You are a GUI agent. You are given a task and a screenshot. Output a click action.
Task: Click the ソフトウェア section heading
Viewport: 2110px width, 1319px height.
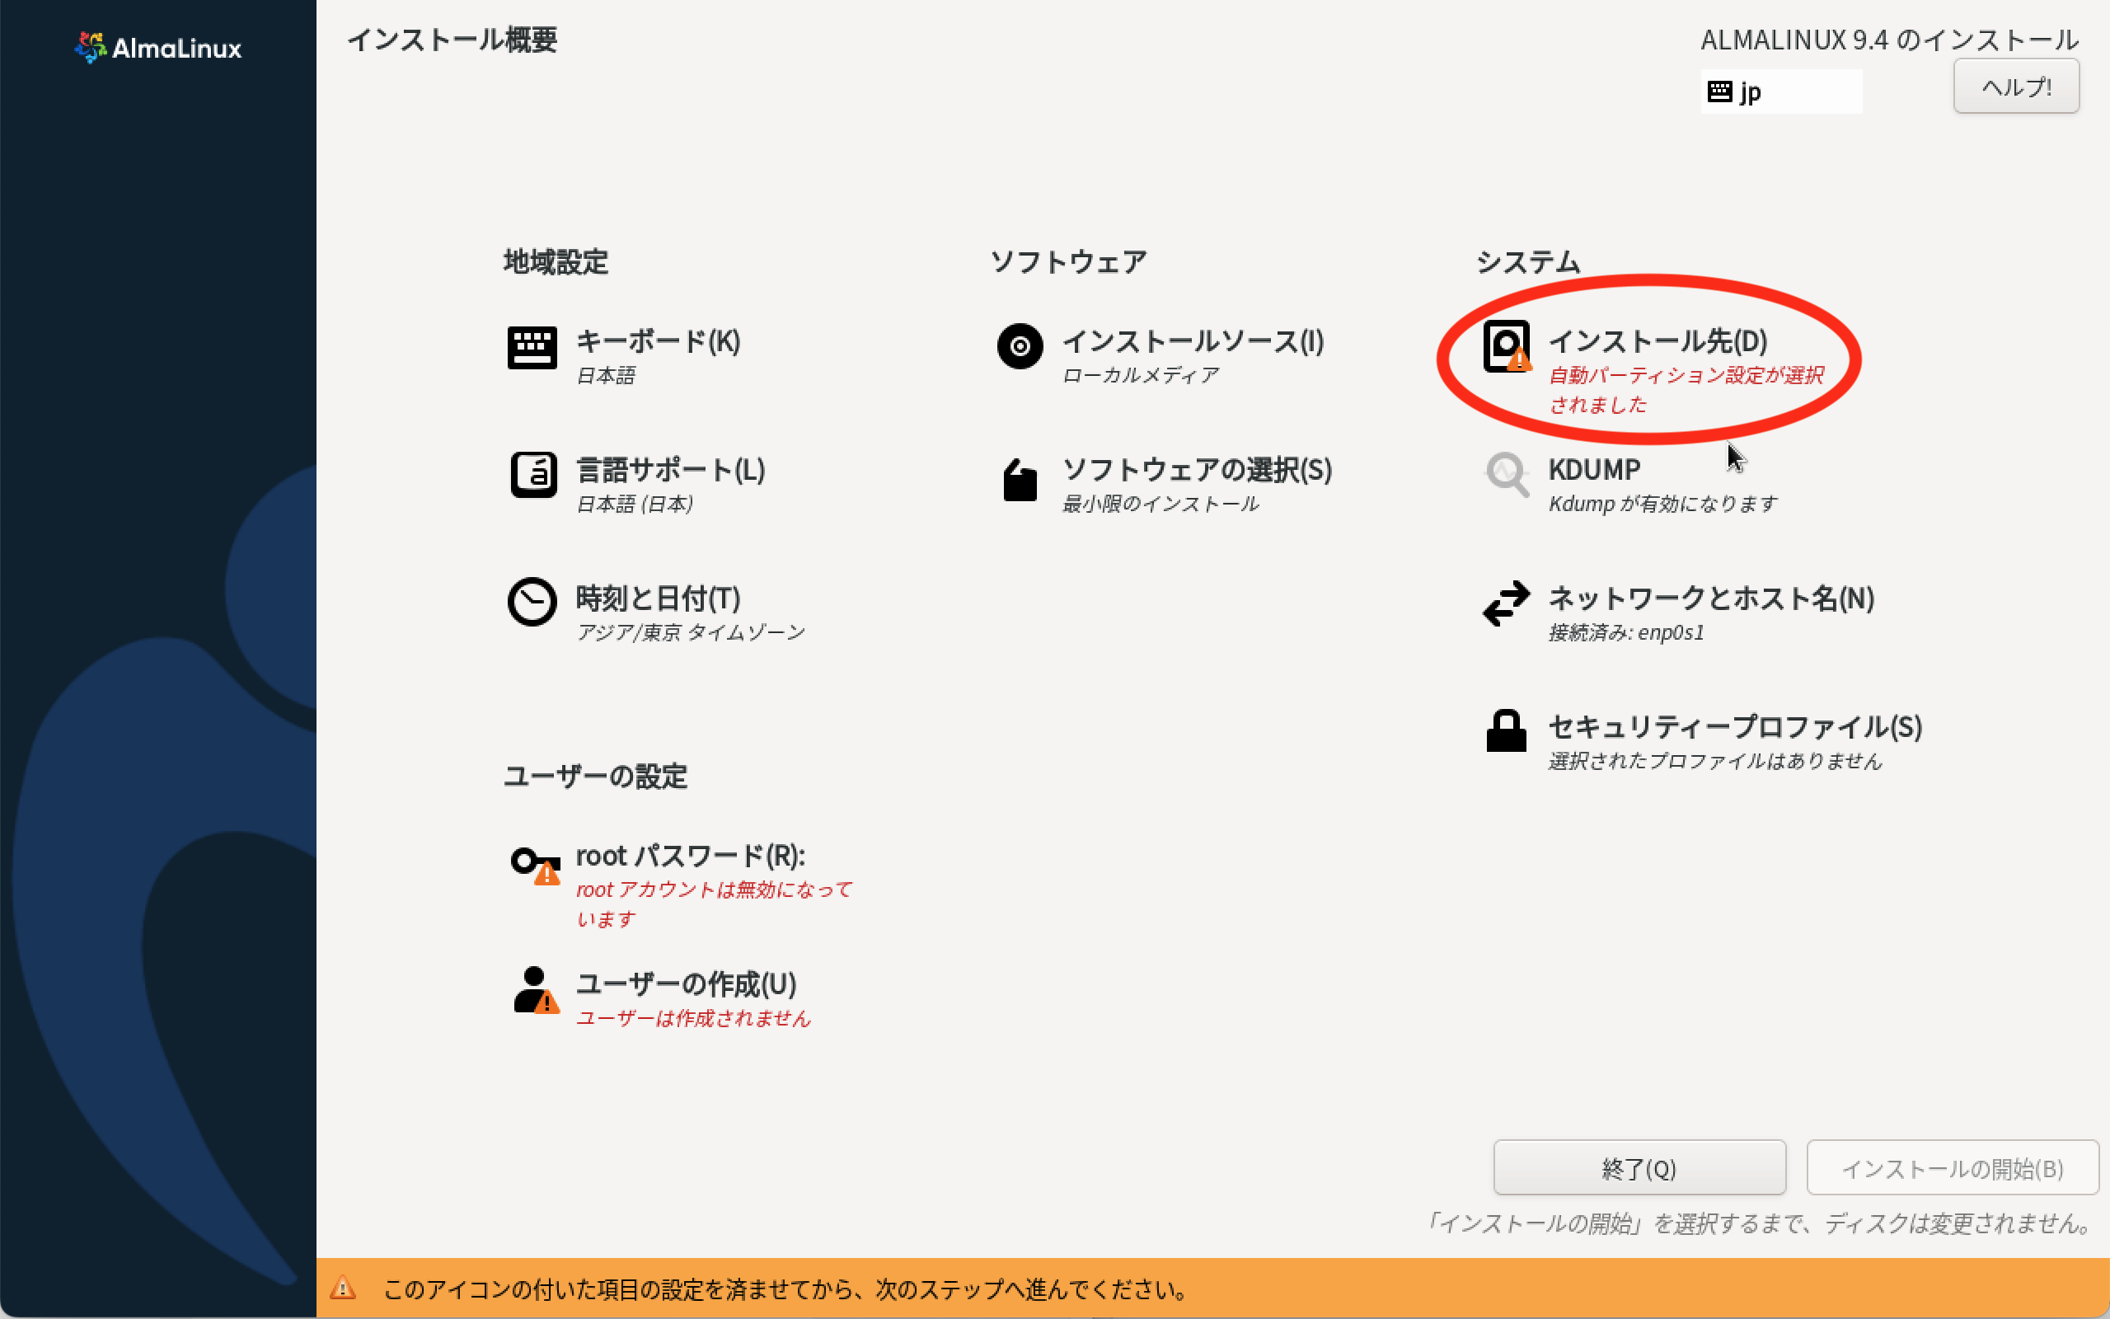[x=1069, y=261]
